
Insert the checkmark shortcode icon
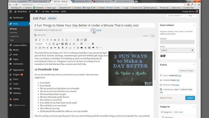coord(74,48)
